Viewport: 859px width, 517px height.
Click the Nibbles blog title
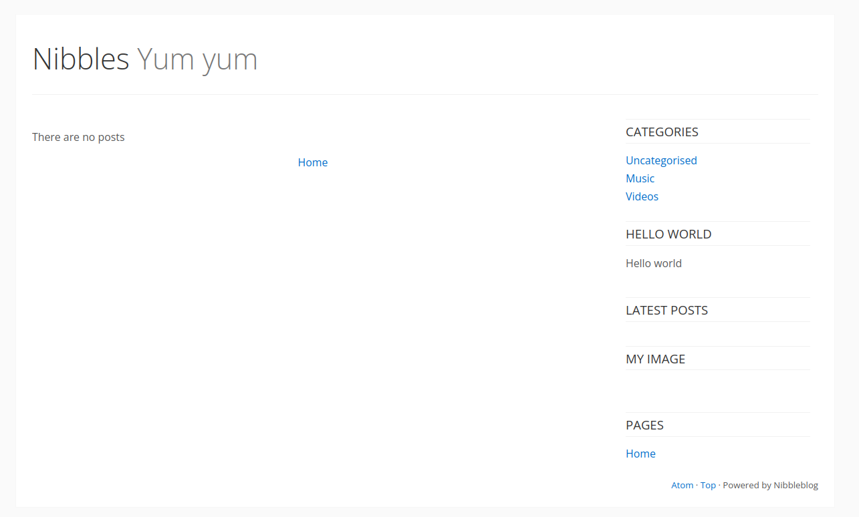[81, 59]
